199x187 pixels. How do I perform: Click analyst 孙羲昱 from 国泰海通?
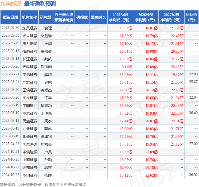point(46,144)
